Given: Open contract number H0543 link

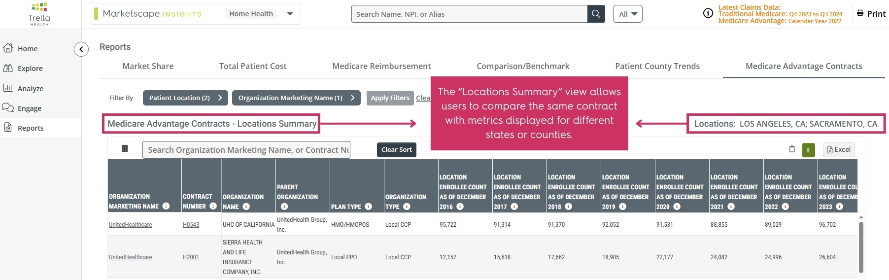Looking at the screenshot, I should (x=191, y=224).
